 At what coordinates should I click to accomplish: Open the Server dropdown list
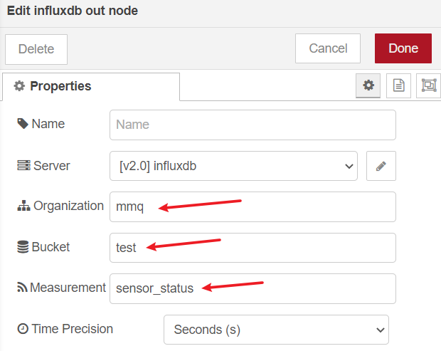point(233,166)
